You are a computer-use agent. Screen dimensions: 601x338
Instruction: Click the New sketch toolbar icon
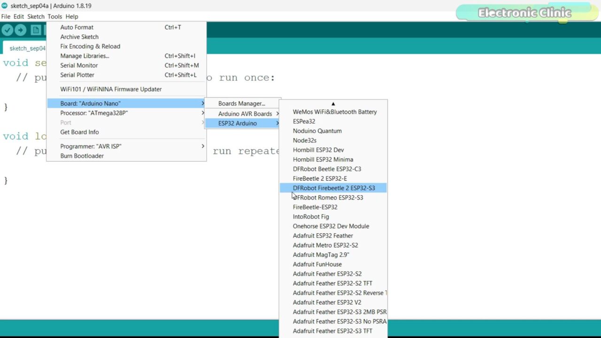click(x=36, y=30)
